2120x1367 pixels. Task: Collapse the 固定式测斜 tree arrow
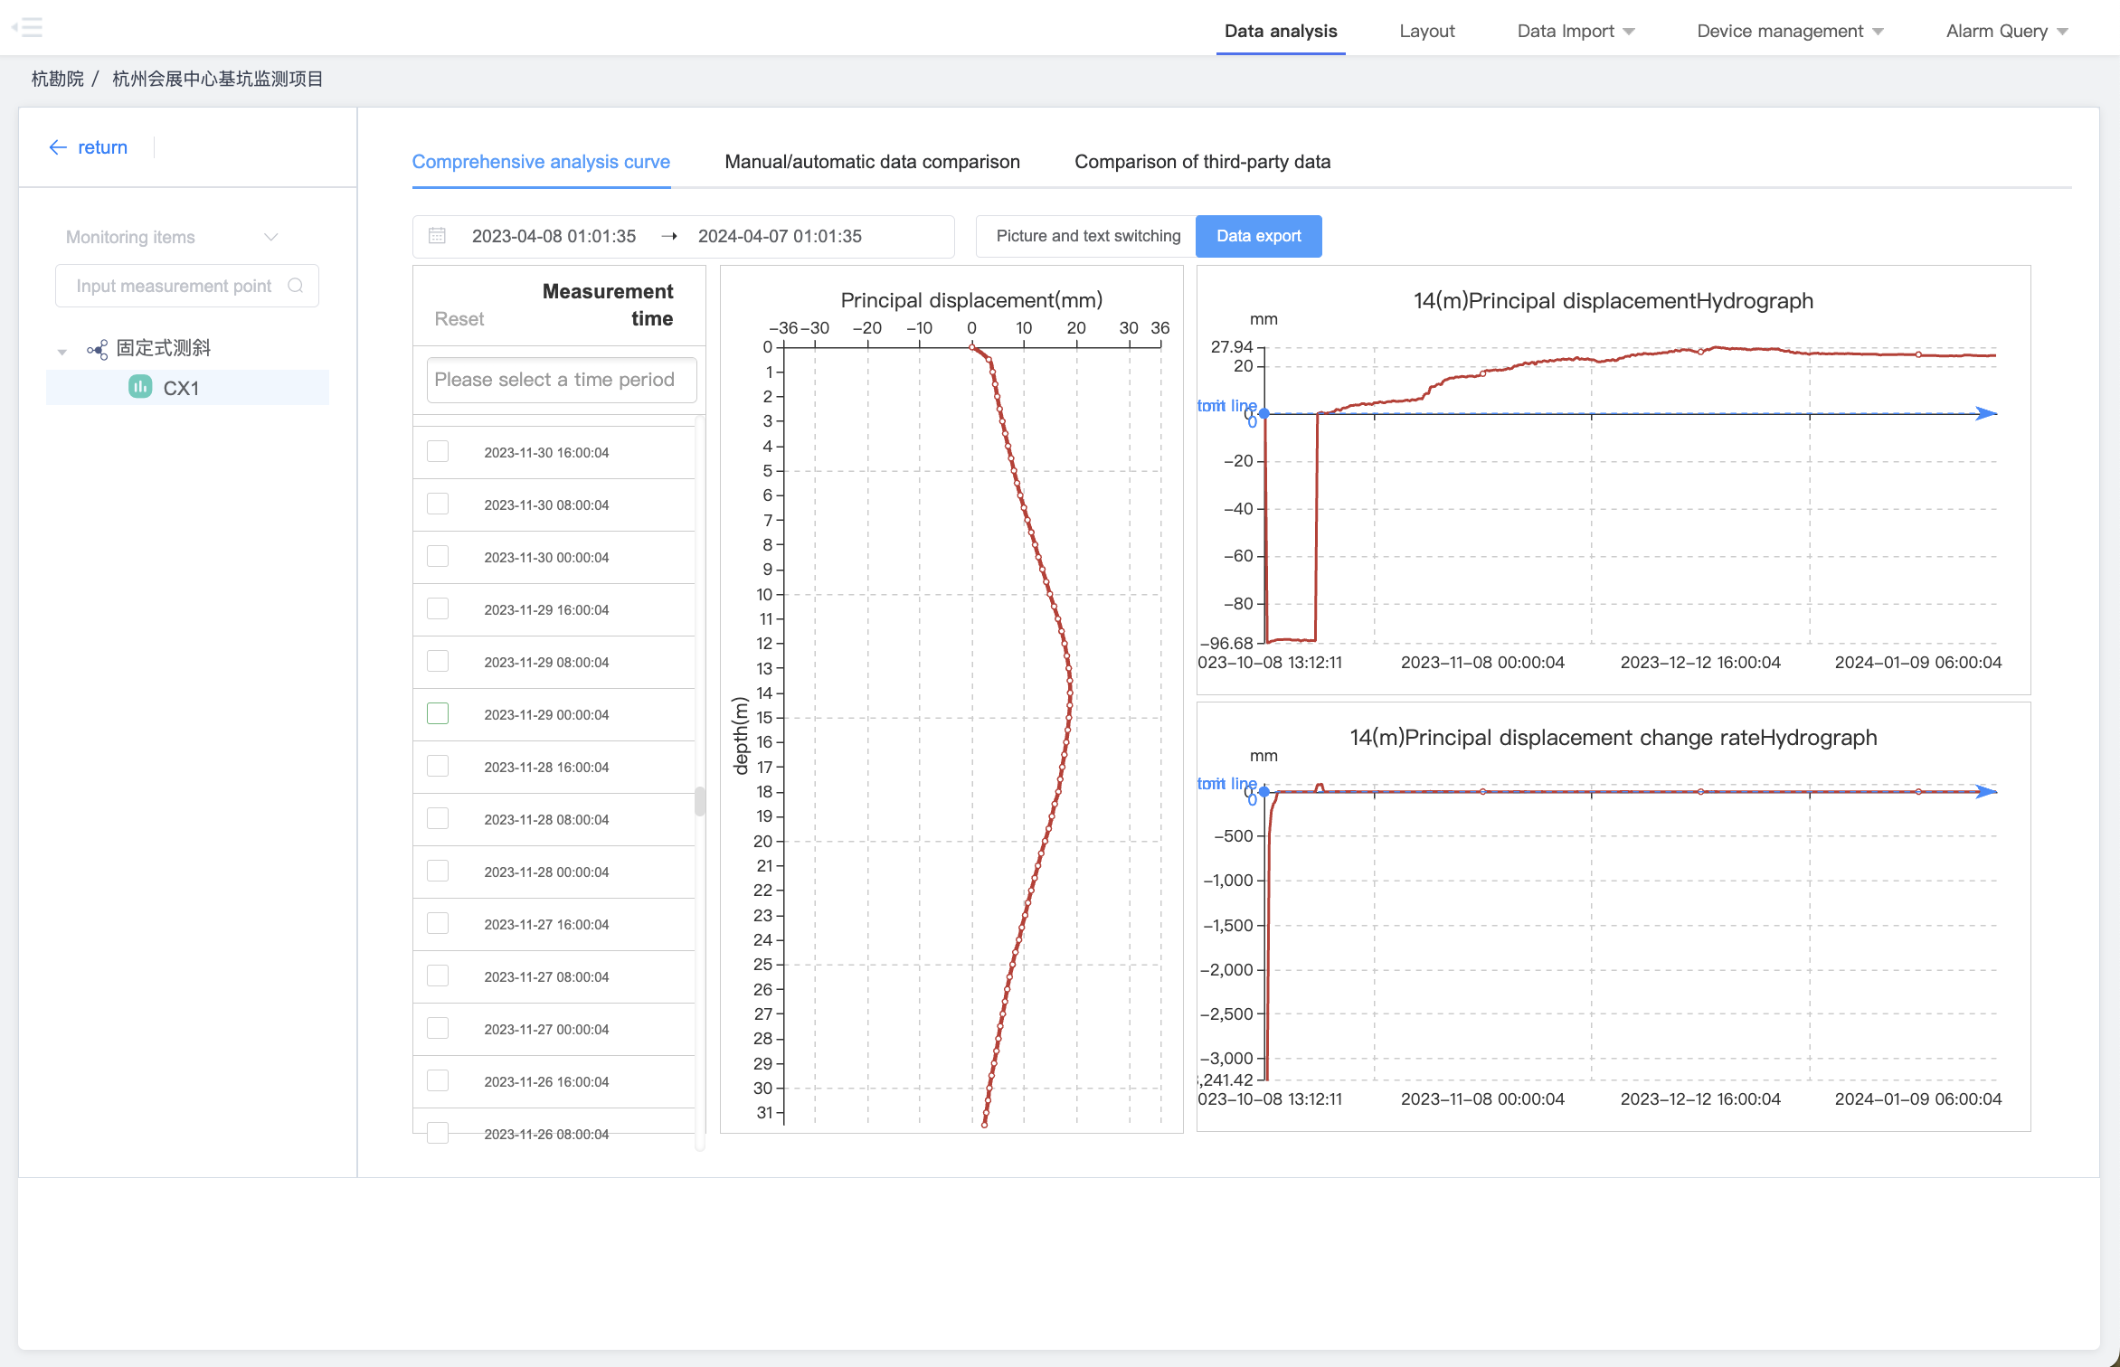tap(62, 351)
